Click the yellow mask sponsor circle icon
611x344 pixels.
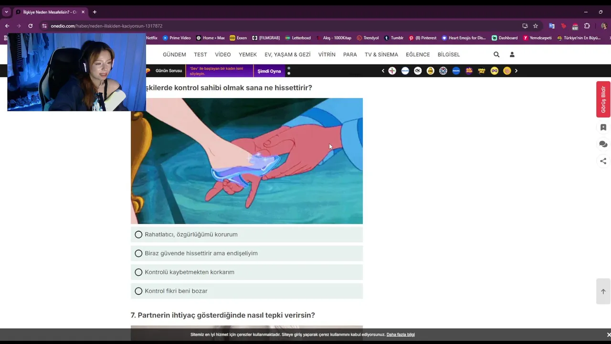(494, 71)
